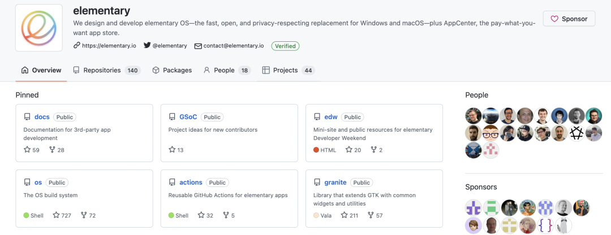Viewport: 611px width, 235px height.
Task: Click the first avatar under People
Action: 474,116
